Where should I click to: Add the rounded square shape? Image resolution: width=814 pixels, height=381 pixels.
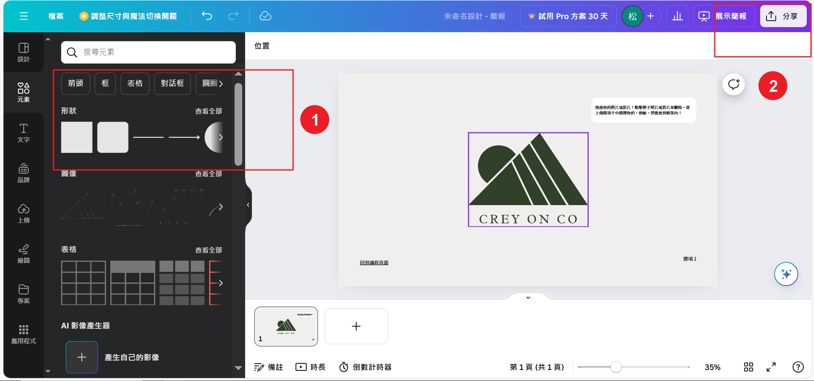(113, 137)
